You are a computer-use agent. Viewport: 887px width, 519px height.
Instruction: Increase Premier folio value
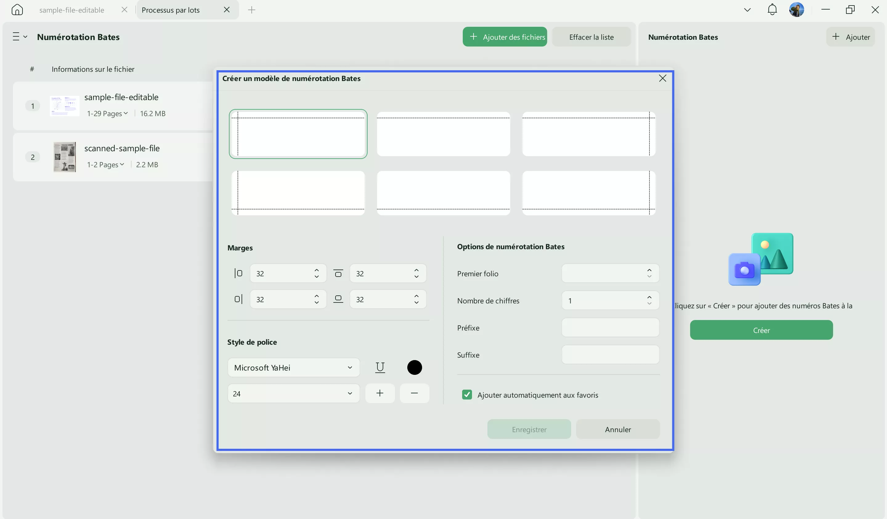(649, 270)
